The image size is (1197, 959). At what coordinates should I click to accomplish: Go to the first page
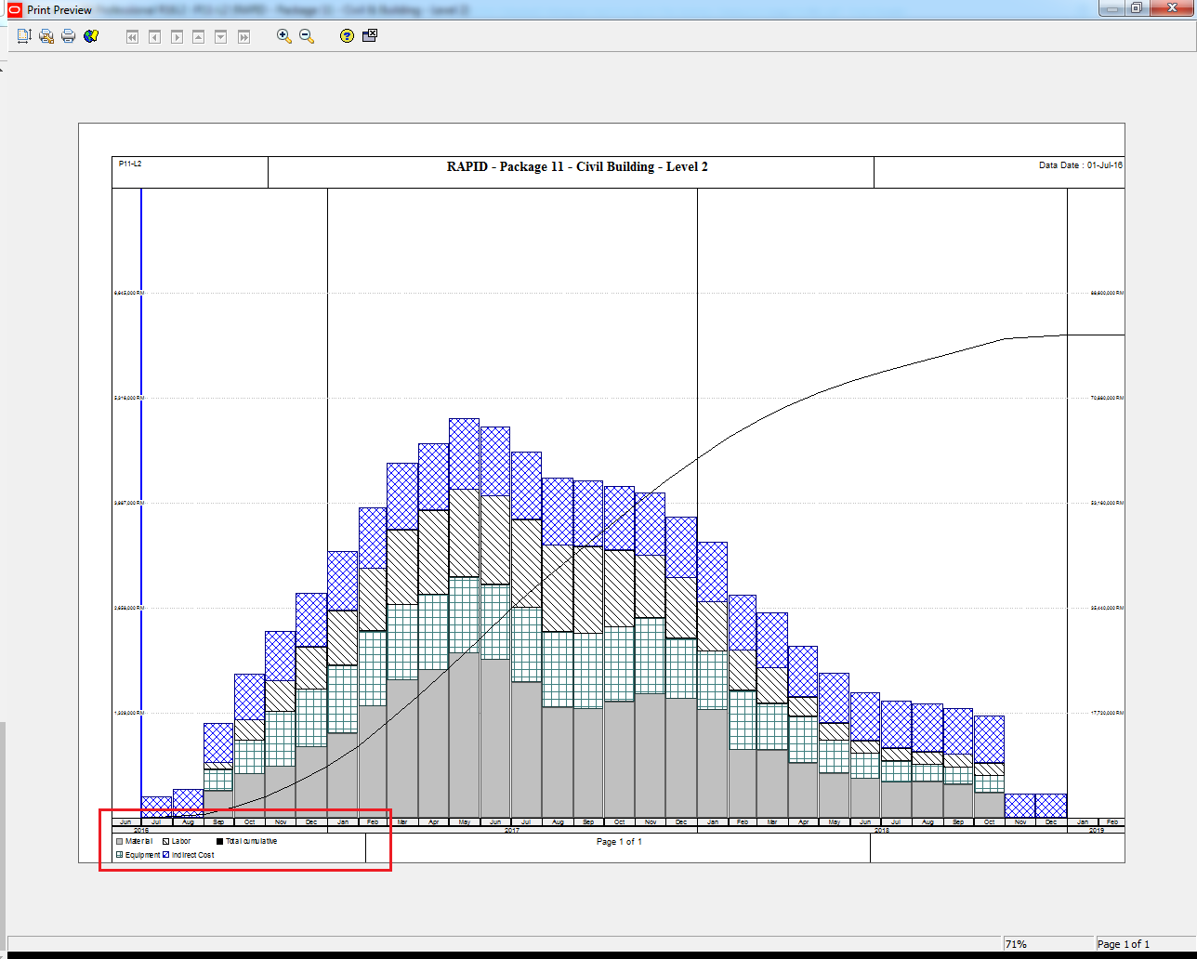tap(132, 37)
